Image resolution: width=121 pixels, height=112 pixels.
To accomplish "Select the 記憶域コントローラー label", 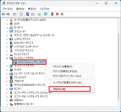I will tap(24, 104).
